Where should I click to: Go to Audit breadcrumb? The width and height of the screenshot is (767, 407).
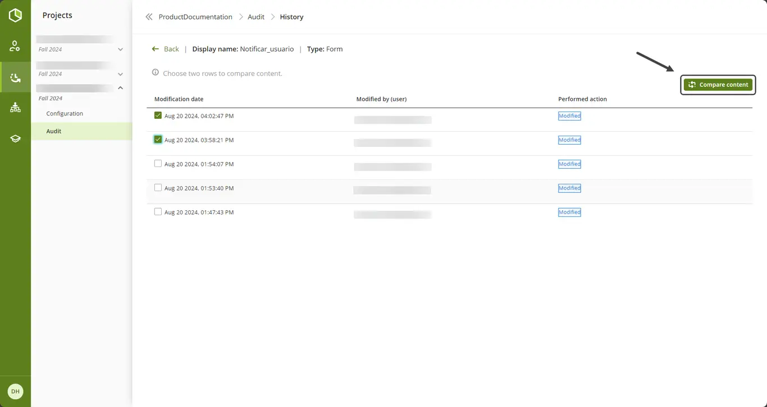(256, 17)
